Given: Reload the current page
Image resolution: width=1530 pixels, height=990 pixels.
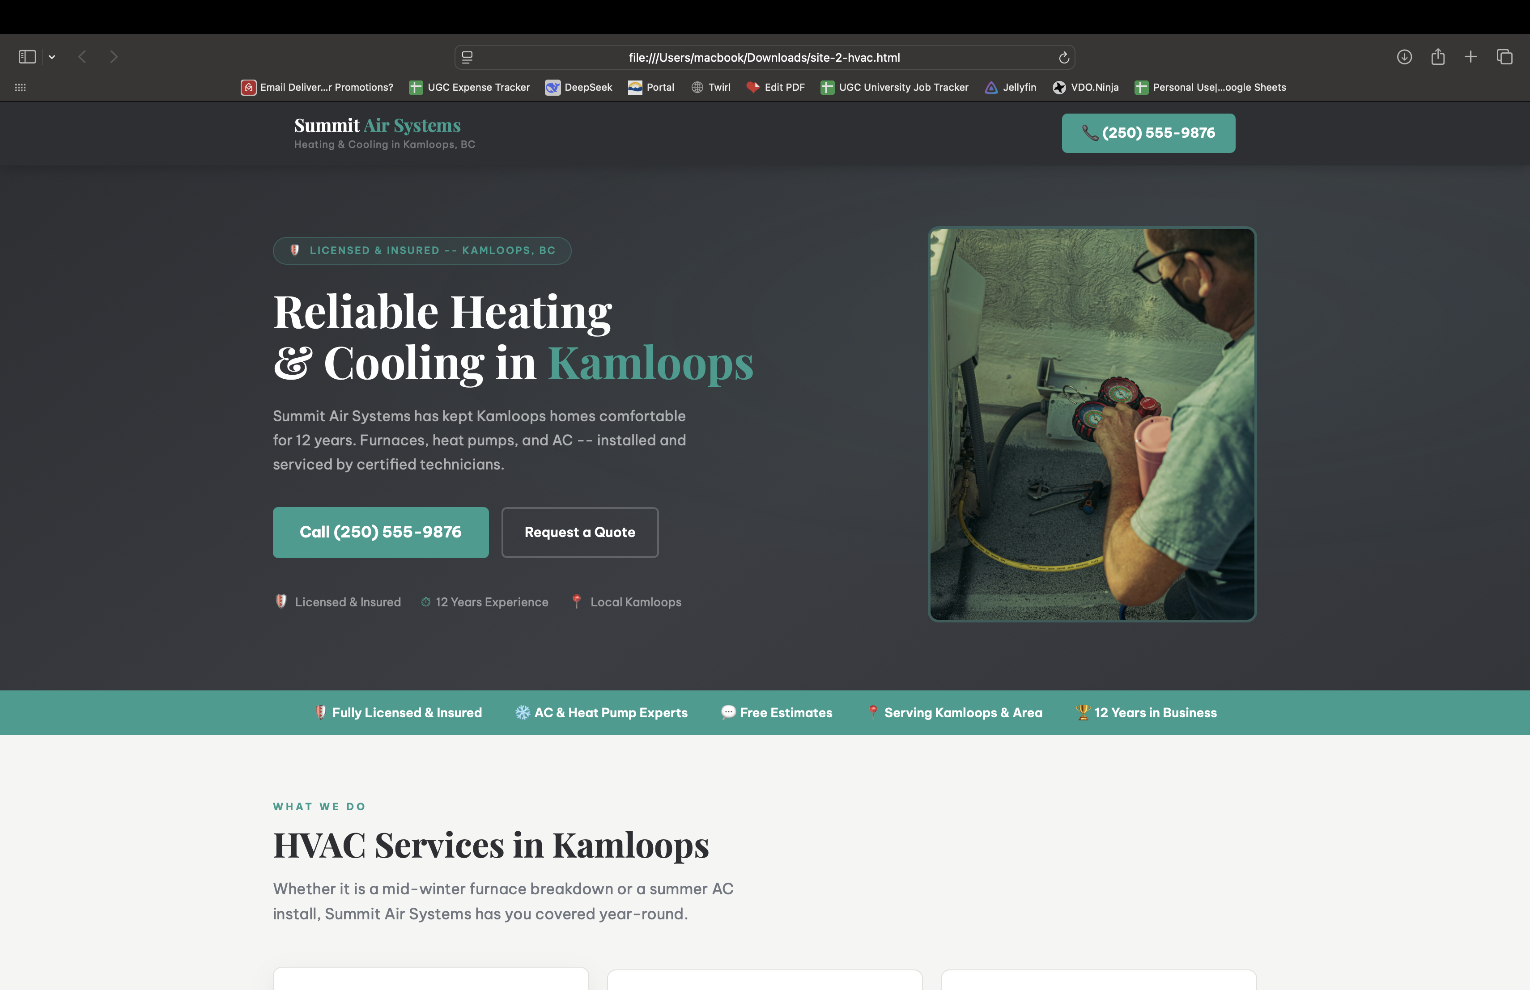Looking at the screenshot, I should [x=1064, y=56].
